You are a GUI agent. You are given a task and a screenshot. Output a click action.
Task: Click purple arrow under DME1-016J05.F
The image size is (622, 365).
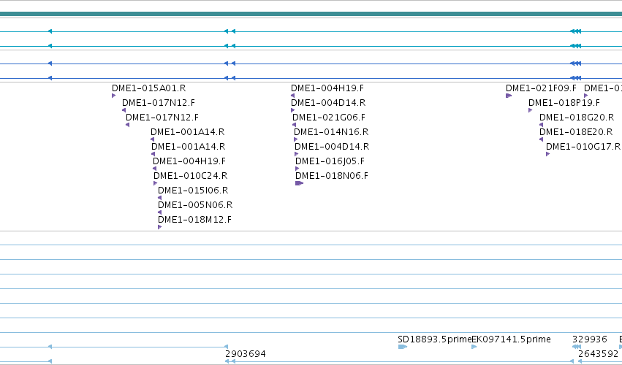click(297, 169)
